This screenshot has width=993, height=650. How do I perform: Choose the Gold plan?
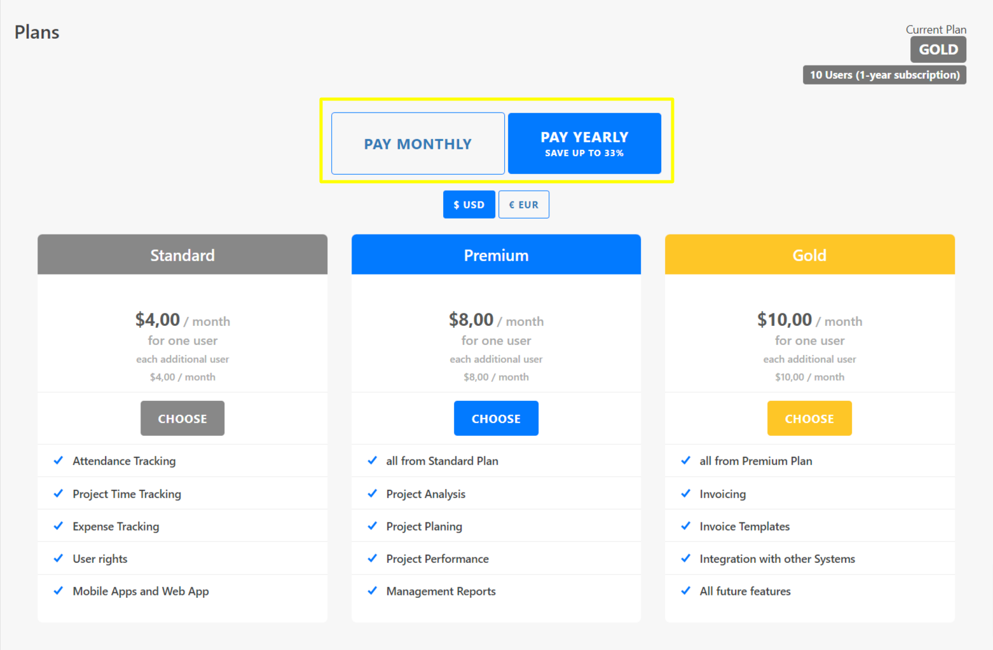[809, 418]
